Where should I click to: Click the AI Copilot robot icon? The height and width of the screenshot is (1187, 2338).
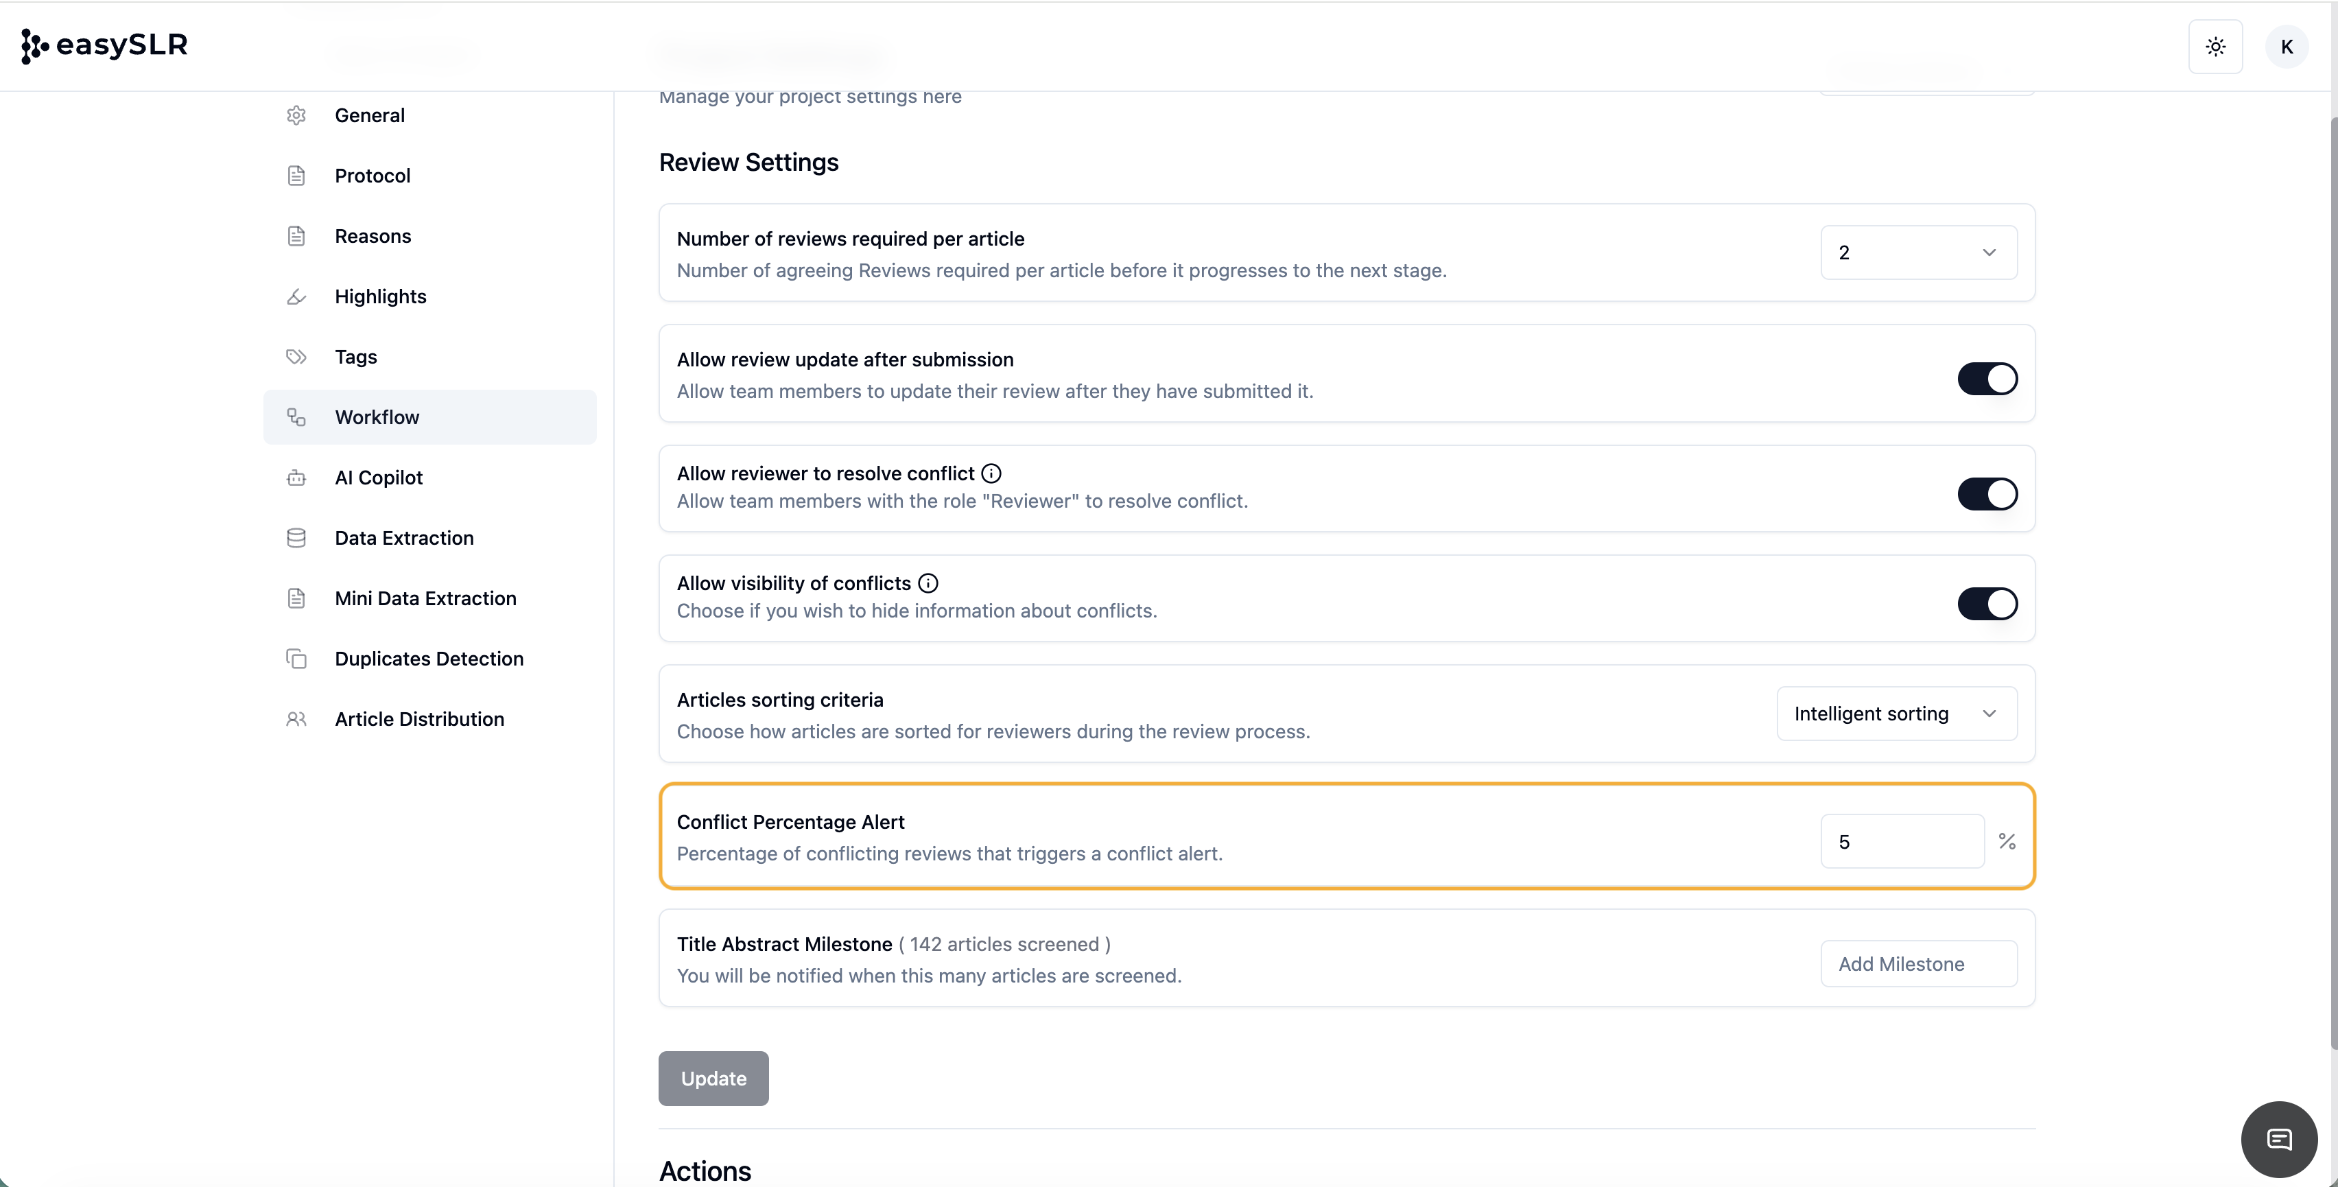[296, 478]
